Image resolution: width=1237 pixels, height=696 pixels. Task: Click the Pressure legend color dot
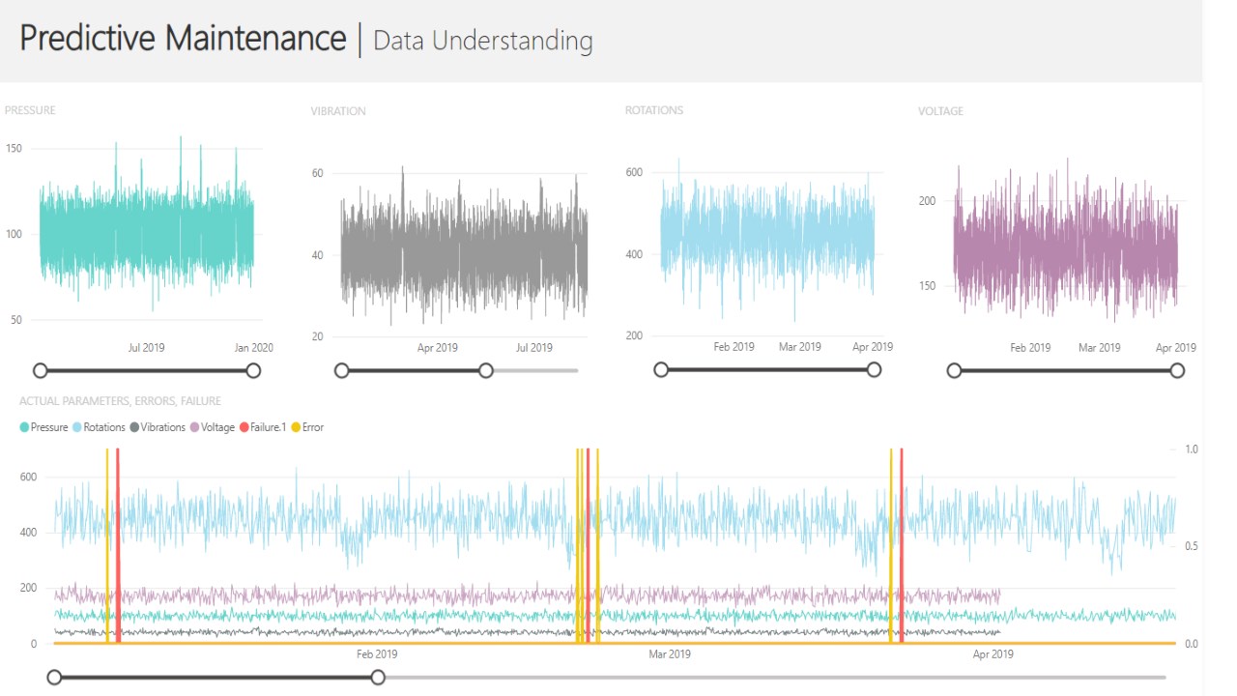[x=24, y=427]
